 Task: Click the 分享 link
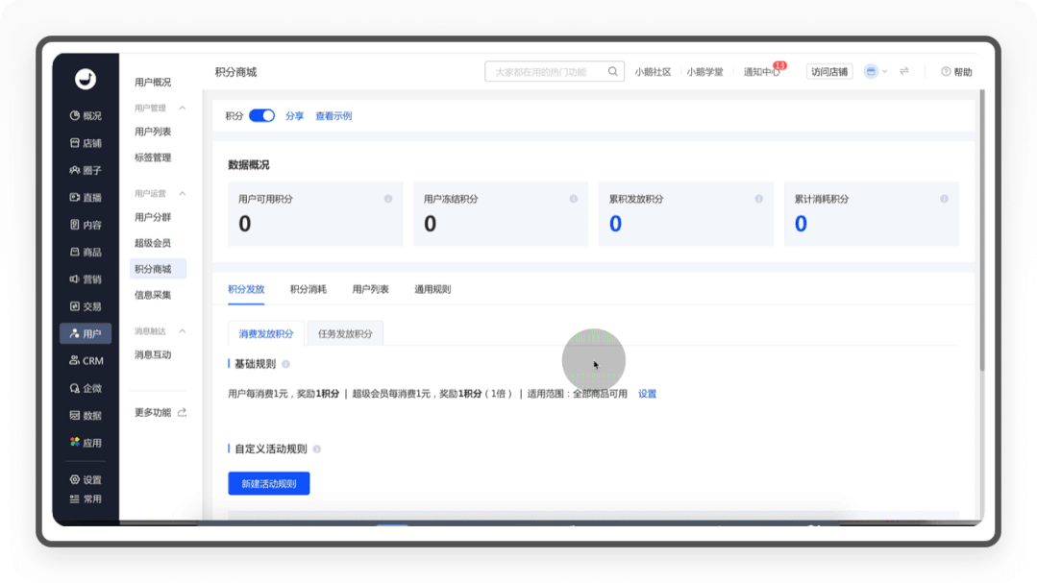294,115
